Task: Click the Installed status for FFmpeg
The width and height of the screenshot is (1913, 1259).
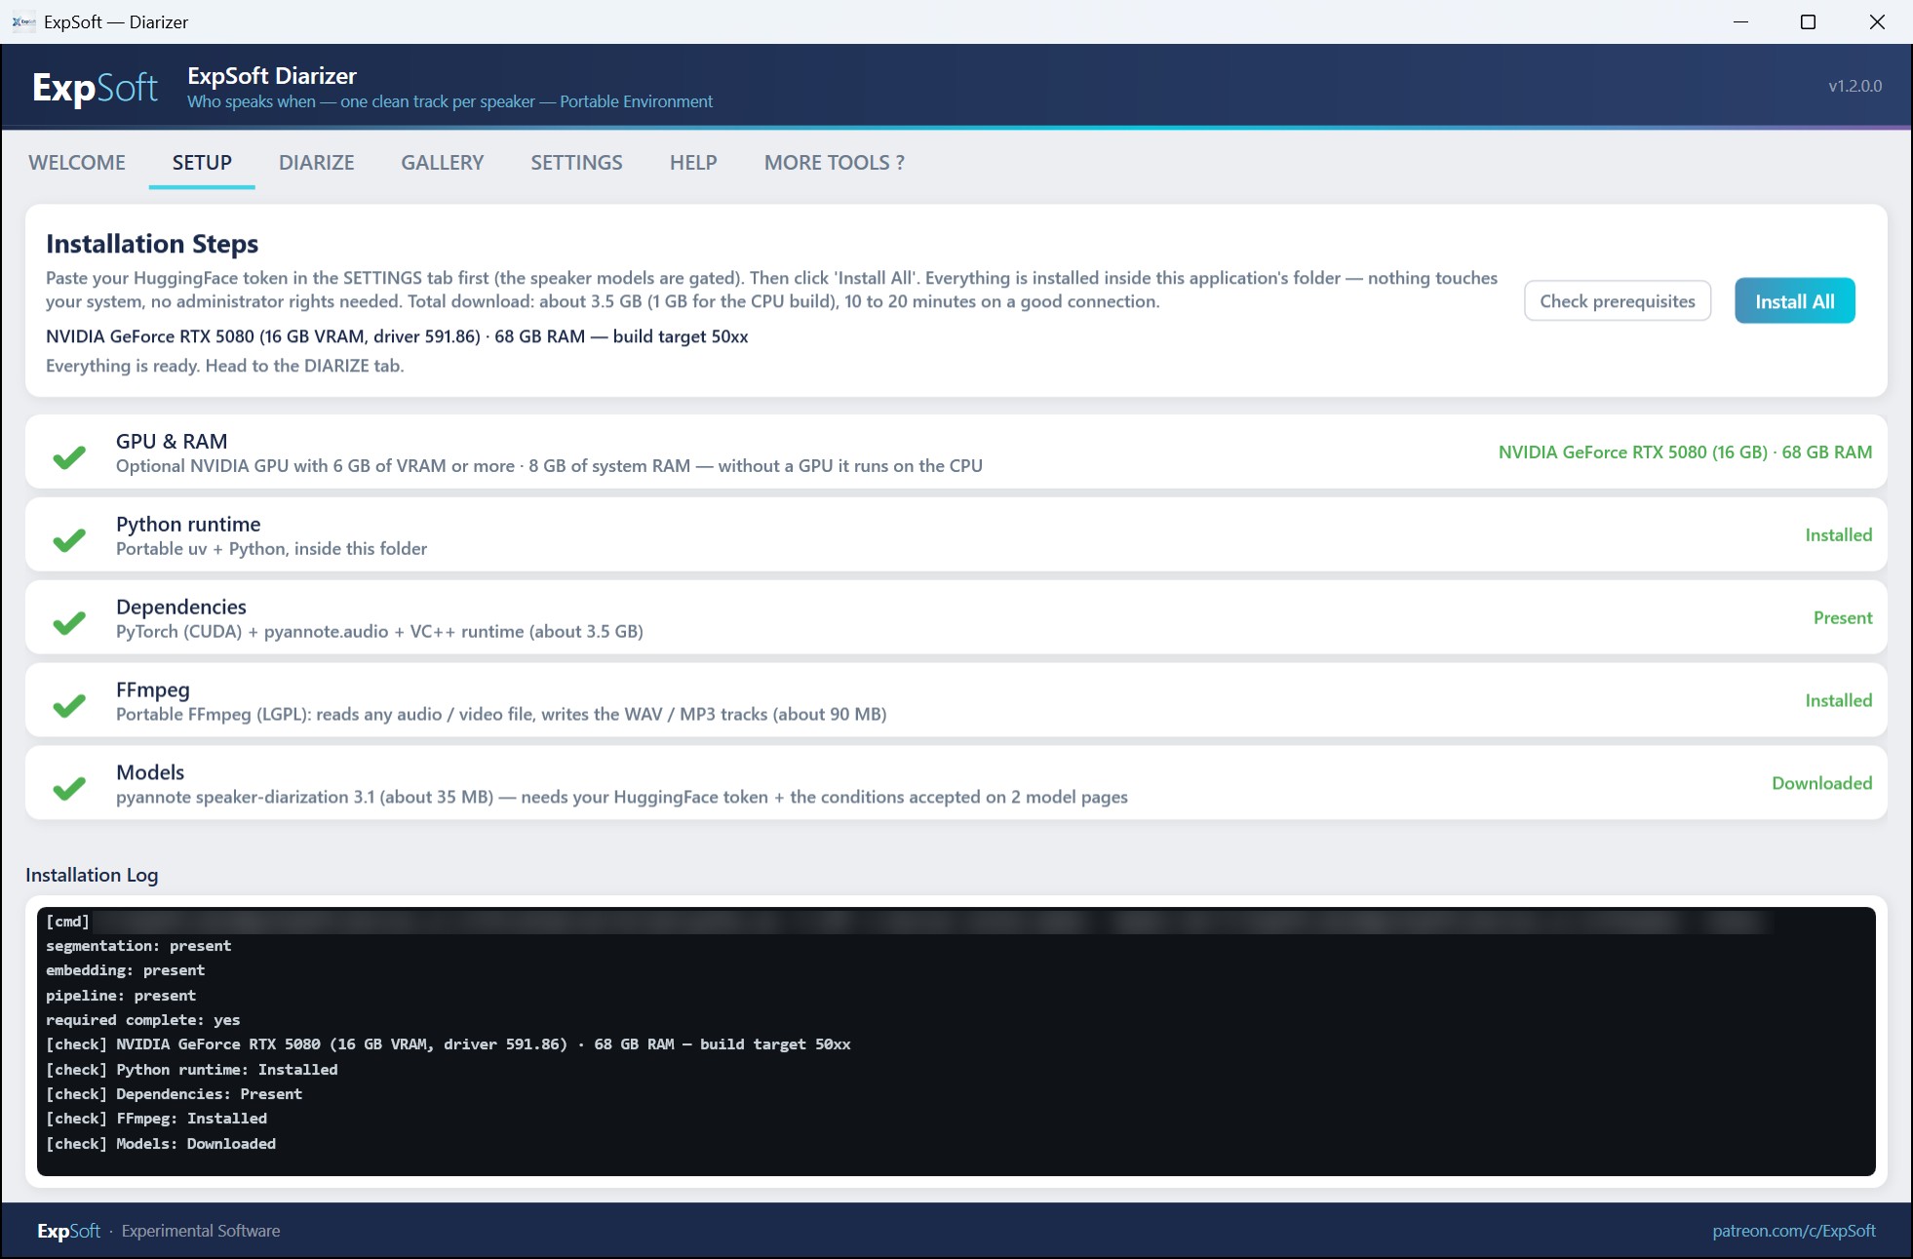Action: (x=1838, y=701)
